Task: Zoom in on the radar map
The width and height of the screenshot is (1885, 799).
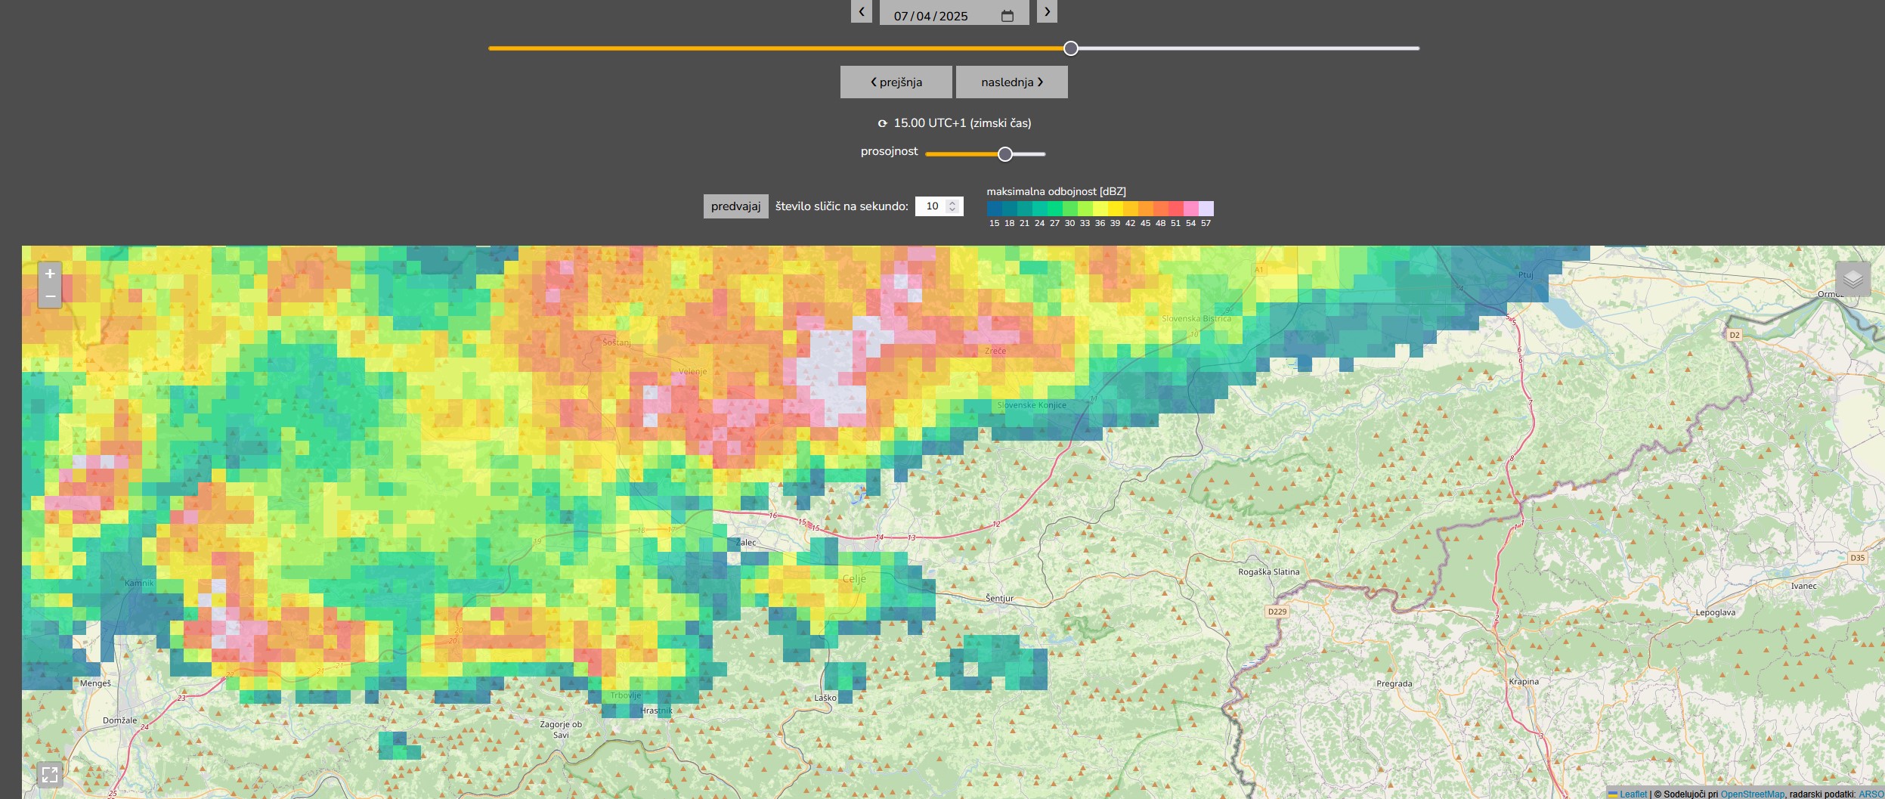Action: point(50,274)
